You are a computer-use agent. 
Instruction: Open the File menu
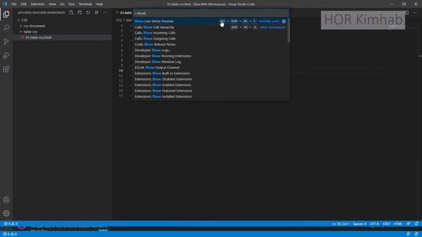[x=14, y=4]
